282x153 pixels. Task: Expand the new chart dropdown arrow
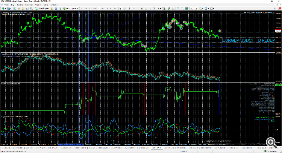pos(5,8)
